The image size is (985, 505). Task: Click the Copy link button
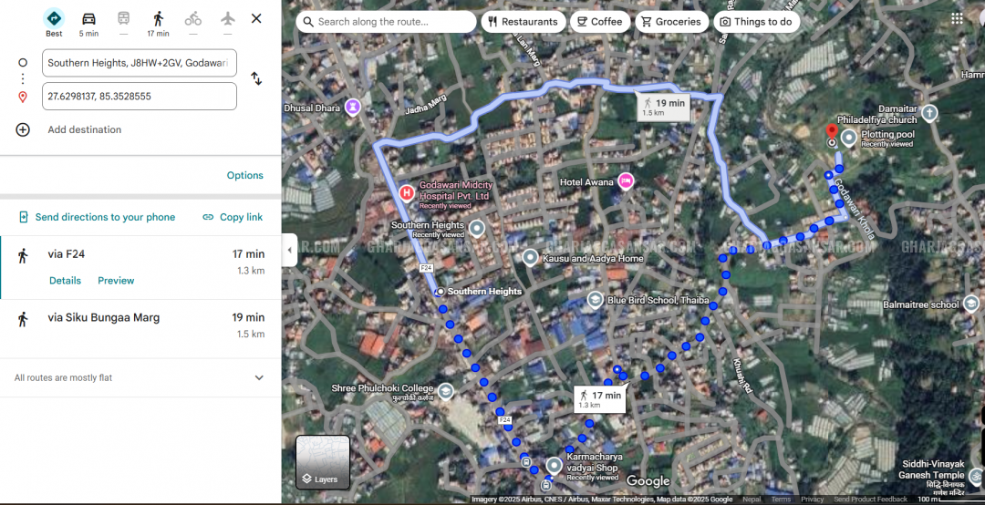(233, 217)
